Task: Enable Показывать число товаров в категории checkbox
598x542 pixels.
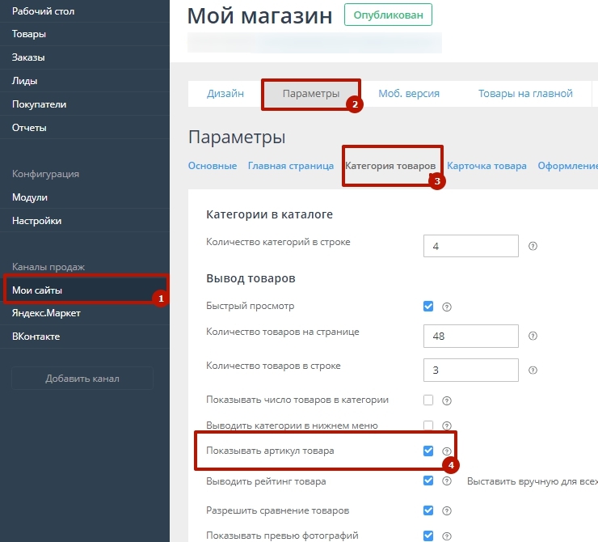Action: 428,400
